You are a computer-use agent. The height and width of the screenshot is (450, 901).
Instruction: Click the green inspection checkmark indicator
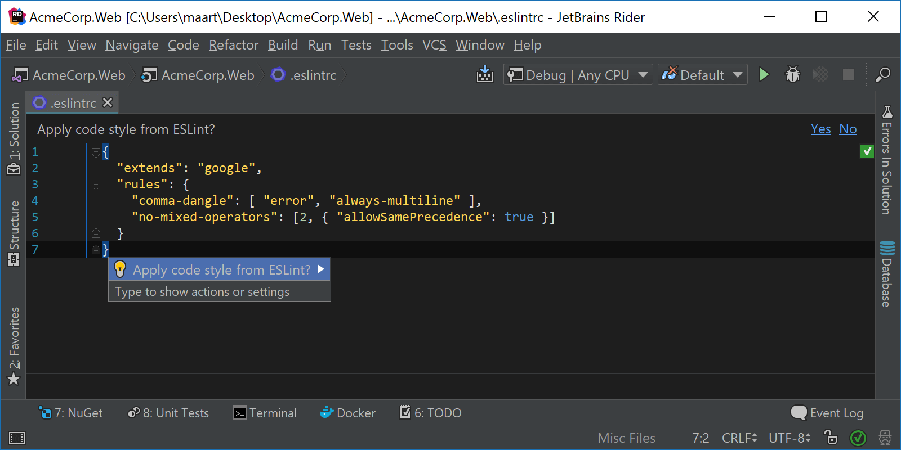pyautogui.click(x=867, y=151)
